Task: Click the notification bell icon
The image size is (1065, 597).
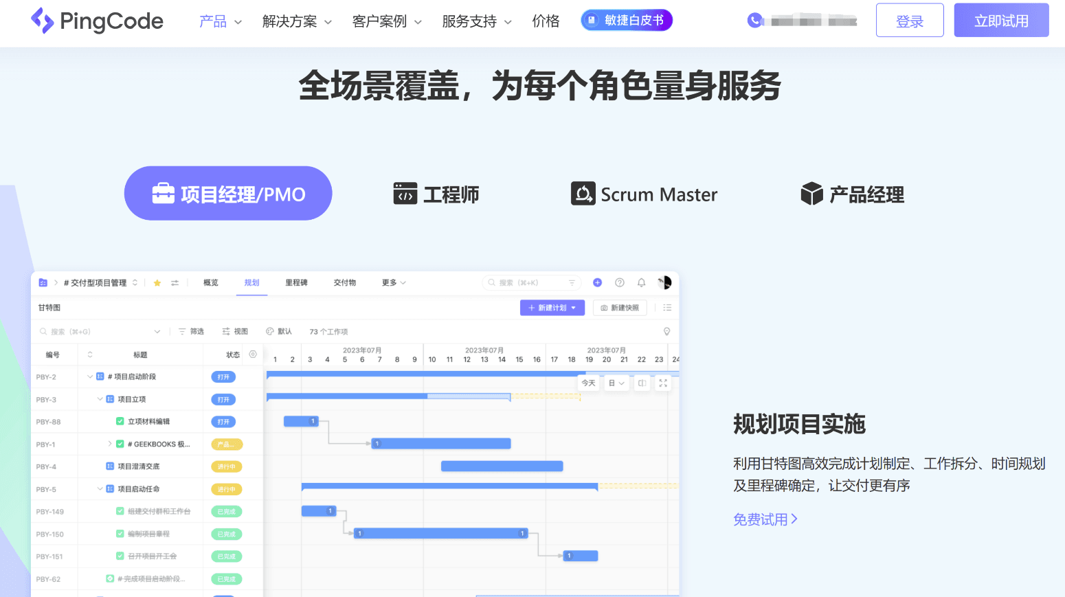Action: tap(641, 282)
